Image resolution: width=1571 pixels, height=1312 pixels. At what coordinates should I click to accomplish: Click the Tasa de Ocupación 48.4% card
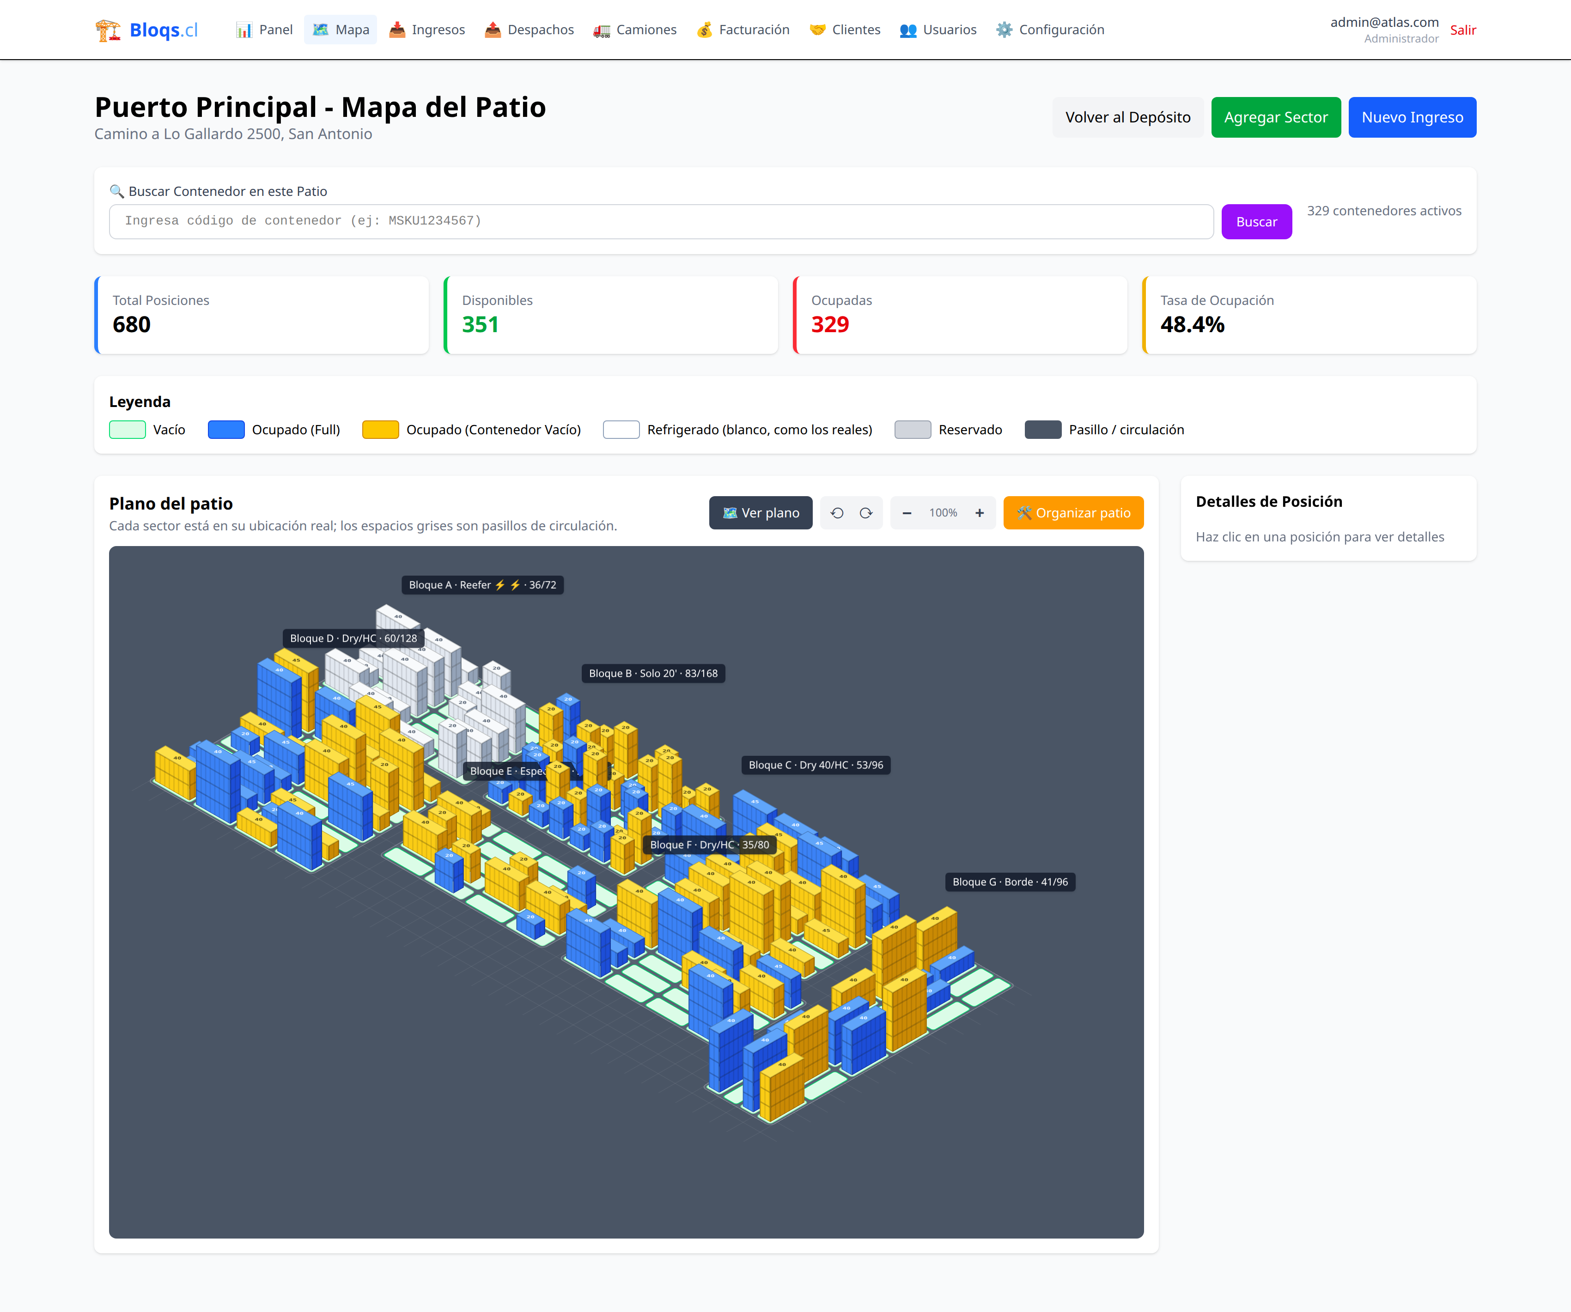point(1309,315)
